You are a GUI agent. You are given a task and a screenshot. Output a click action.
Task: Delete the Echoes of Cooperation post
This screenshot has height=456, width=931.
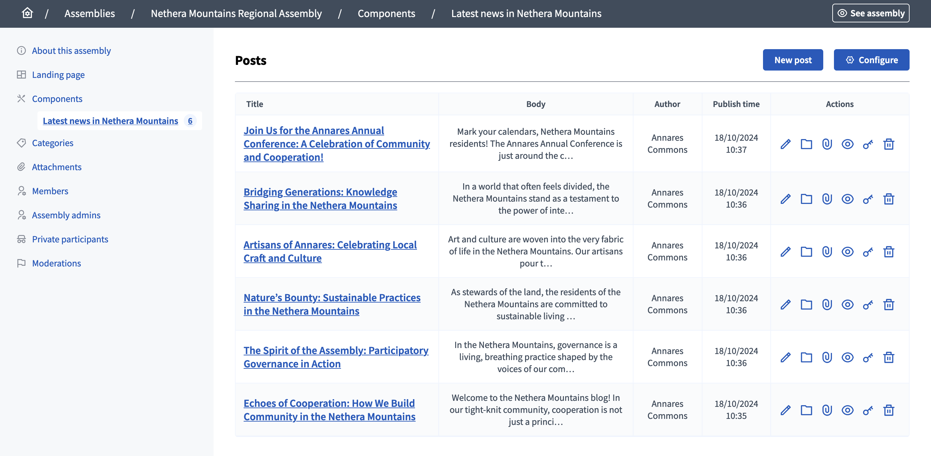[x=889, y=410]
